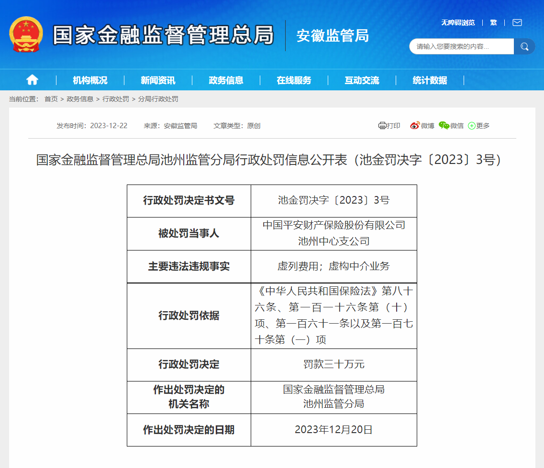The height and width of the screenshot is (468, 544).
Task: Click the 当前位置 label
Action: [23, 99]
